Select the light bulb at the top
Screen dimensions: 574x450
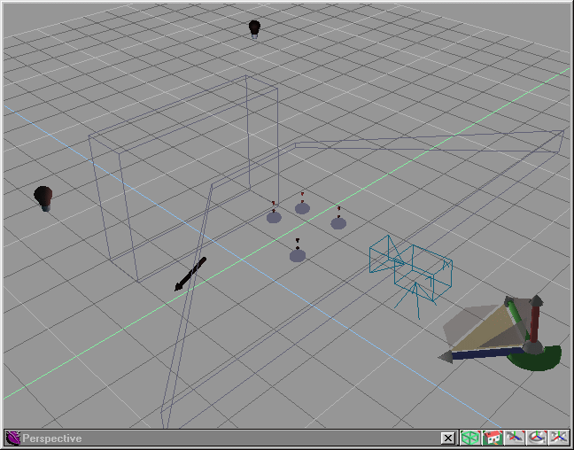pyautogui.click(x=254, y=29)
